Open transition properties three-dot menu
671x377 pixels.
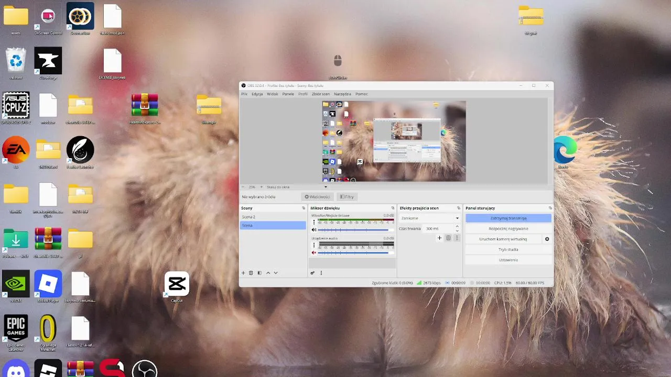[x=457, y=238]
